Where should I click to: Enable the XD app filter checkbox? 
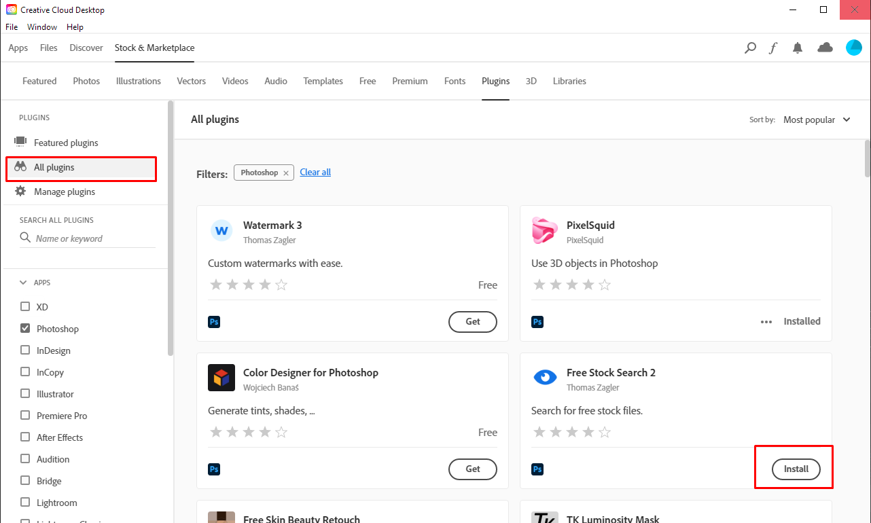point(25,307)
